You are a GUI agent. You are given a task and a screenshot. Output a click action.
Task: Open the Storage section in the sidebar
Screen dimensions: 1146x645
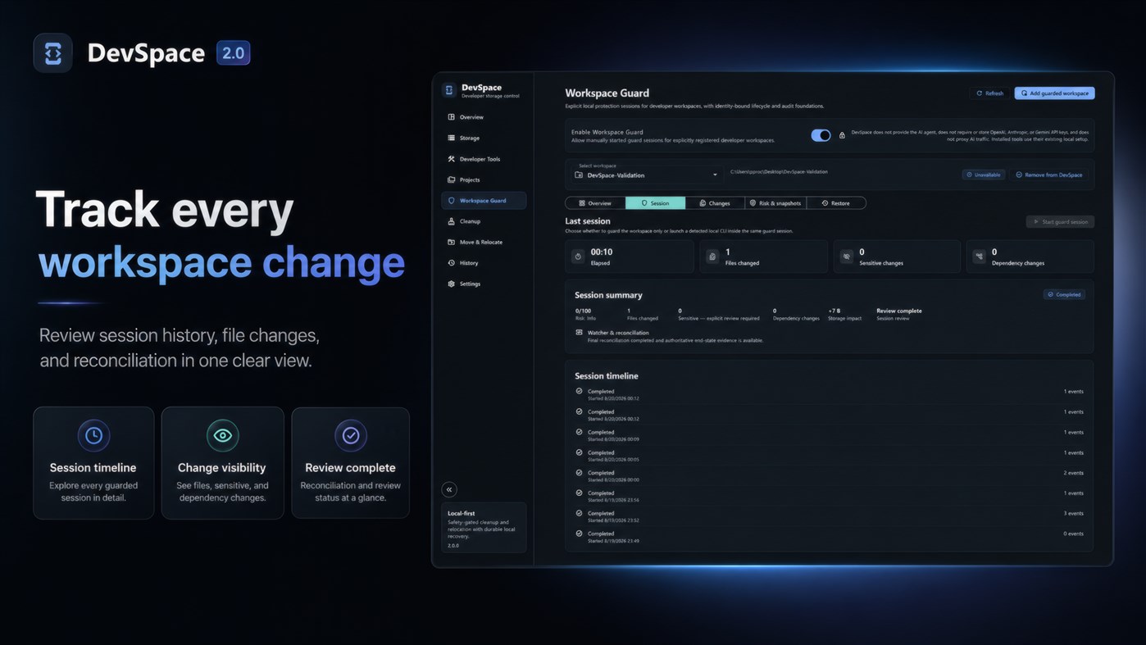pyautogui.click(x=484, y=138)
